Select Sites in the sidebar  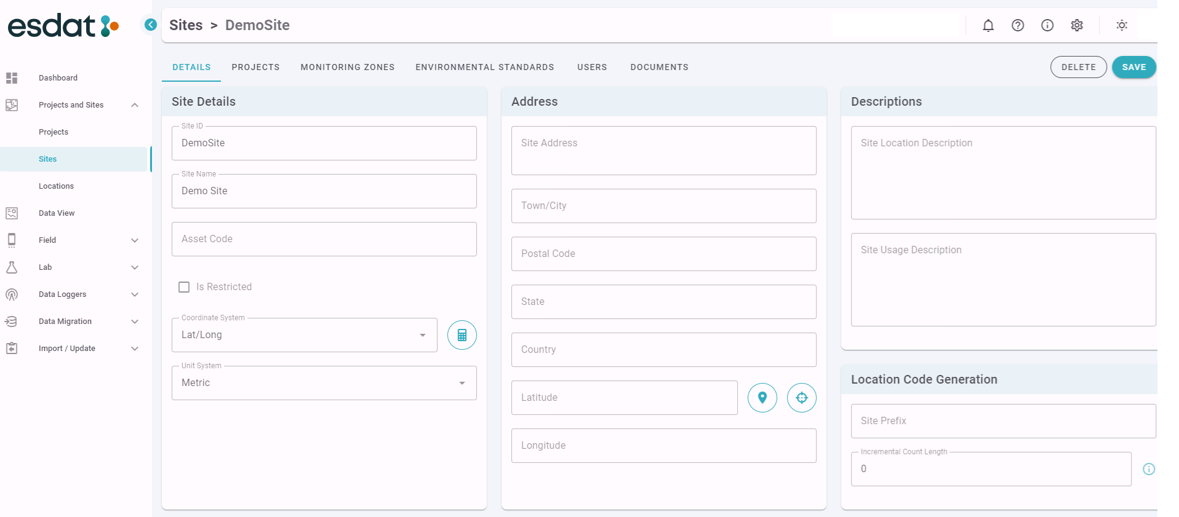coord(75,159)
